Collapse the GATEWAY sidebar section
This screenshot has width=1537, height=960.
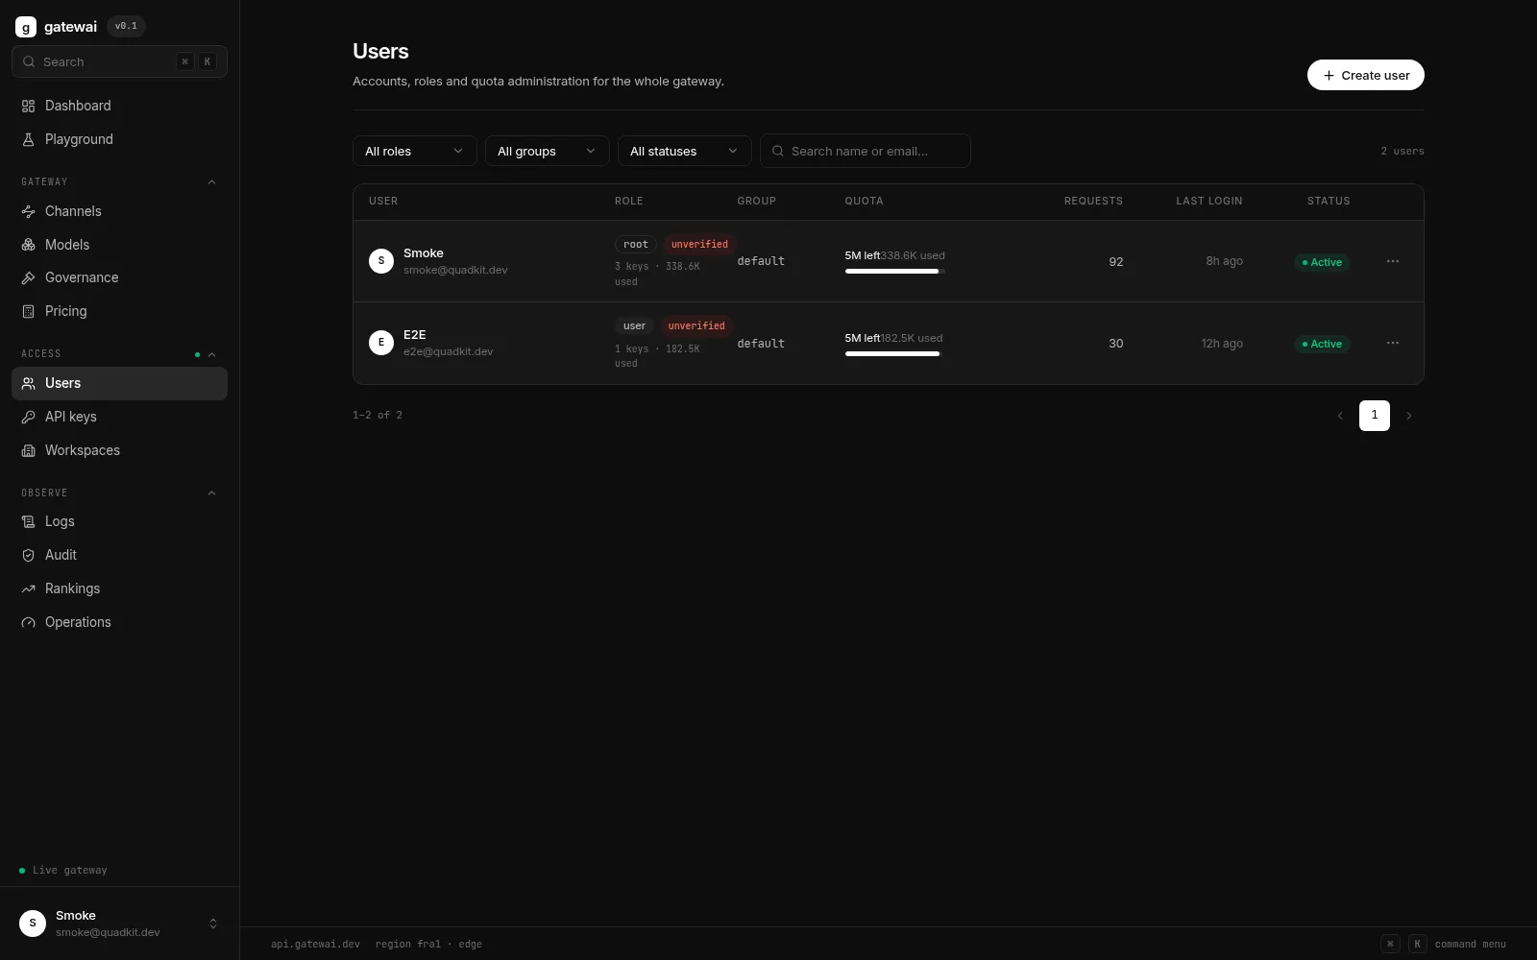tap(212, 181)
